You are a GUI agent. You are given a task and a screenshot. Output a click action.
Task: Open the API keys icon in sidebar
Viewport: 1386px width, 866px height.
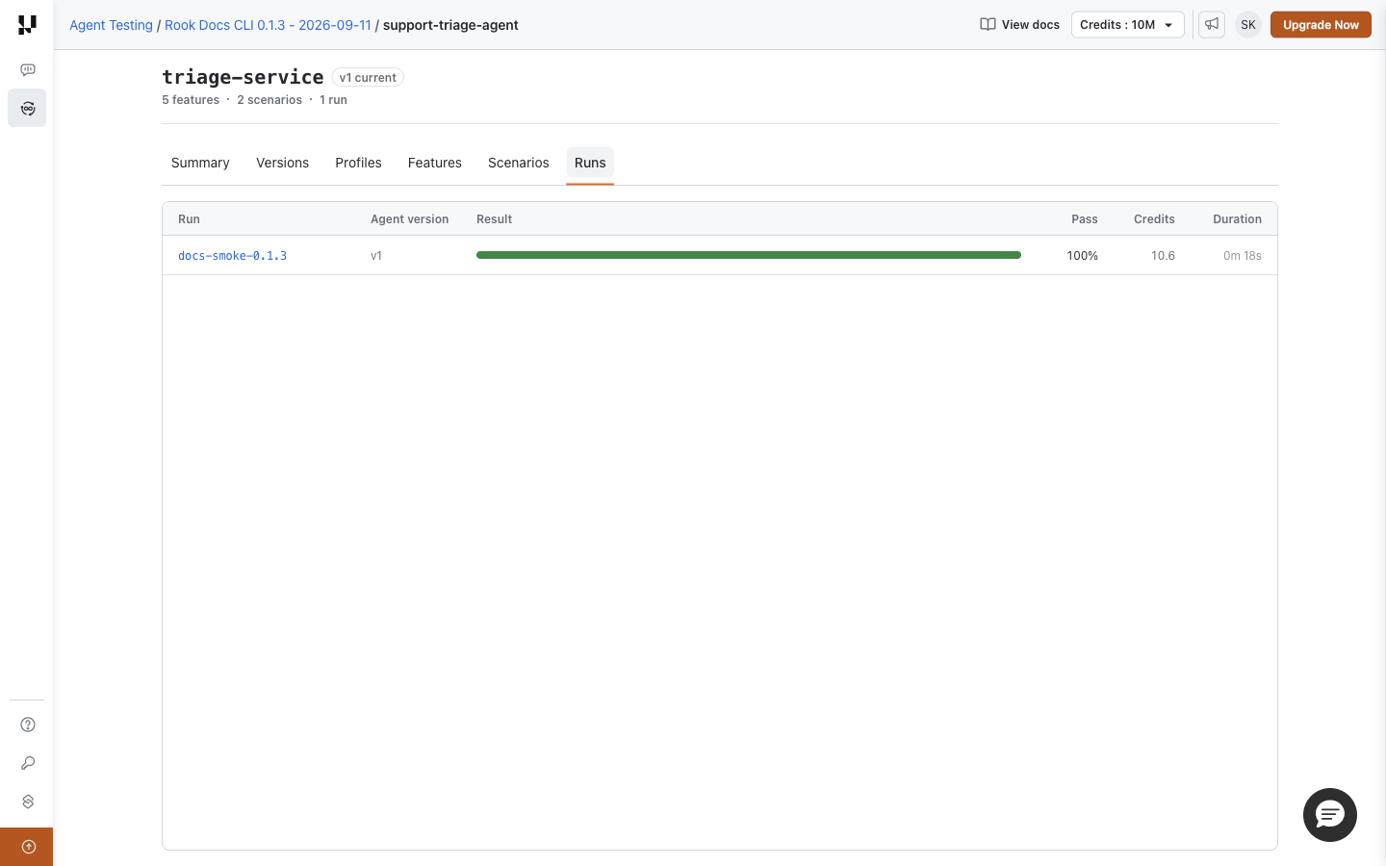(x=28, y=763)
